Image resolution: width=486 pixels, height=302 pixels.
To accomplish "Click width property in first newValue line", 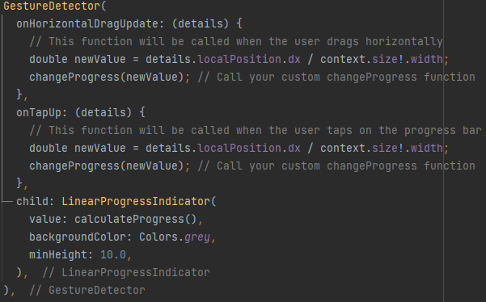I will click(x=426, y=60).
